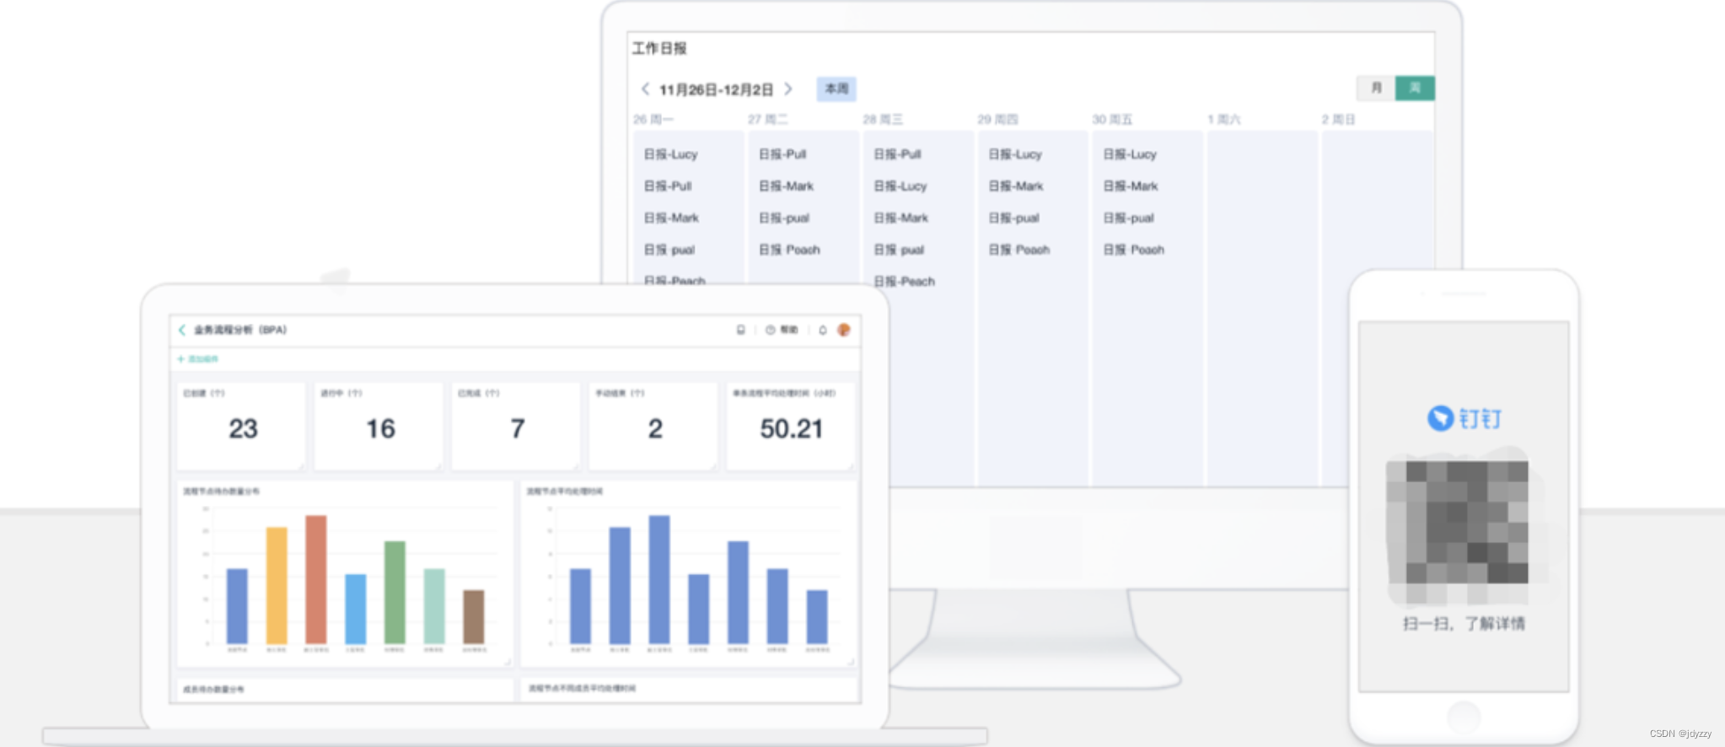Click the tall salmon-red bar in left chart
Screen dimensions: 1725x747
click(x=316, y=580)
